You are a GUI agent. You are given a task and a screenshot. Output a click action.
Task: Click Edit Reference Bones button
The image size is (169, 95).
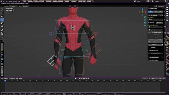pyautogui.click(x=156, y=32)
